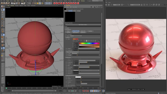Select the Model mode icon in left sidebar
This screenshot has width=167, height=94.
pyautogui.click(x=3, y=10)
